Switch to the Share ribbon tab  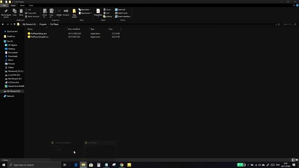[x=22, y=6]
